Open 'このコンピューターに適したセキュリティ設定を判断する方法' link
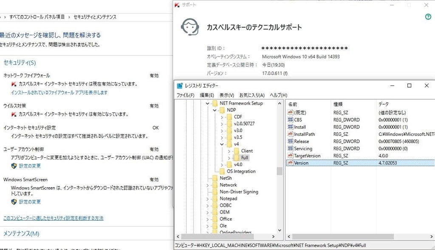The width and height of the screenshot is (435, 250). 53,218
